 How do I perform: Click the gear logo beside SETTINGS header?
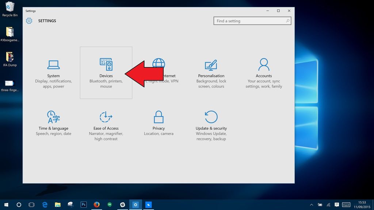click(29, 21)
